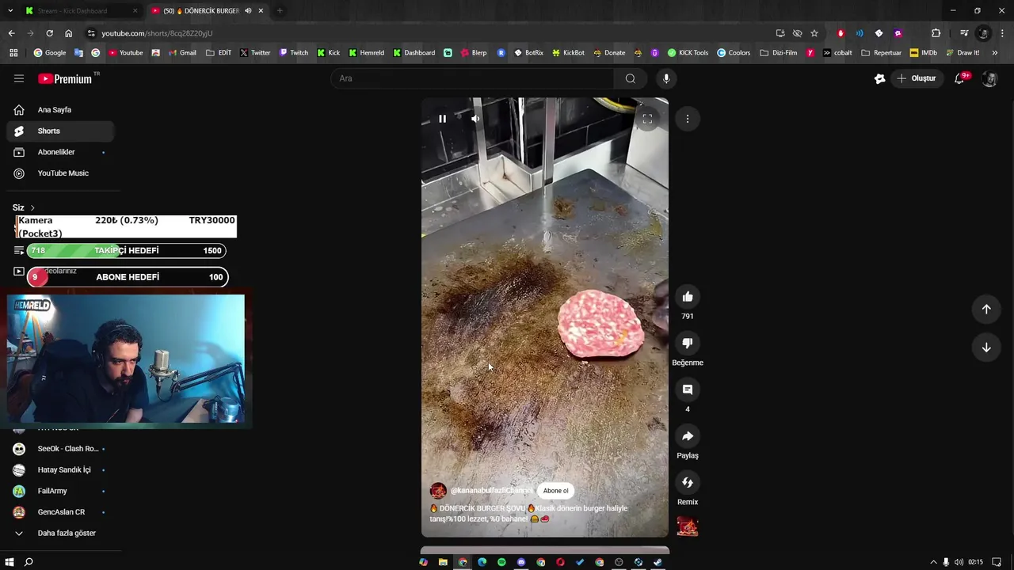This screenshot has width=1014, height=570.
Task: Expand the Siz section
Action: [x=24, y=207]
